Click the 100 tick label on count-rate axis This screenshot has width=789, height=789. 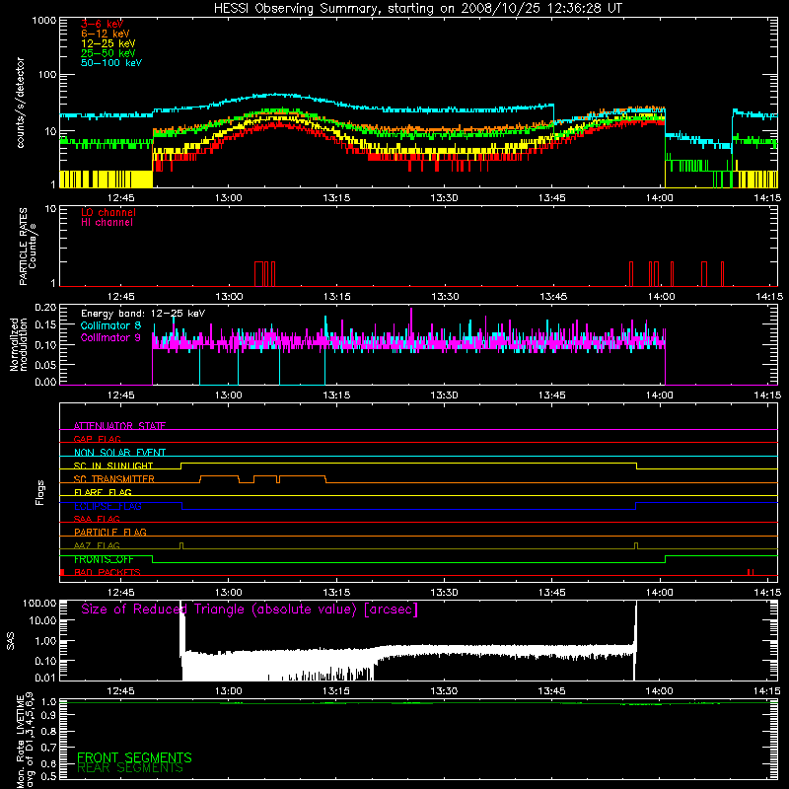pyautogui.click(x=46, y=75)
